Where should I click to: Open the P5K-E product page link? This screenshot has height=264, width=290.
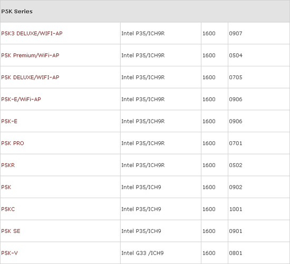[x=9, y=121]
